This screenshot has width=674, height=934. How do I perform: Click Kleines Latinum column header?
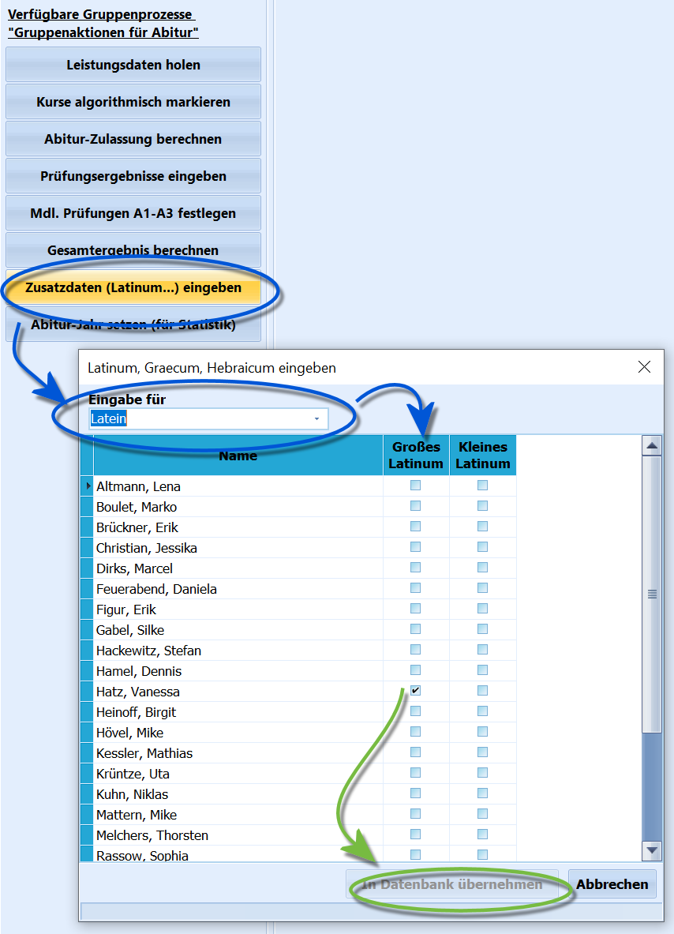coord(483,455)
